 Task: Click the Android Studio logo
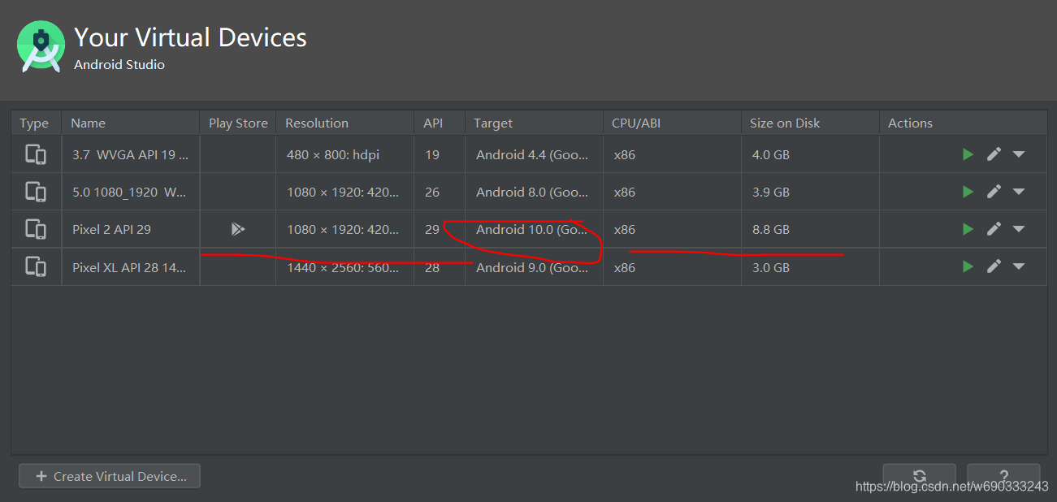point(40,46)
